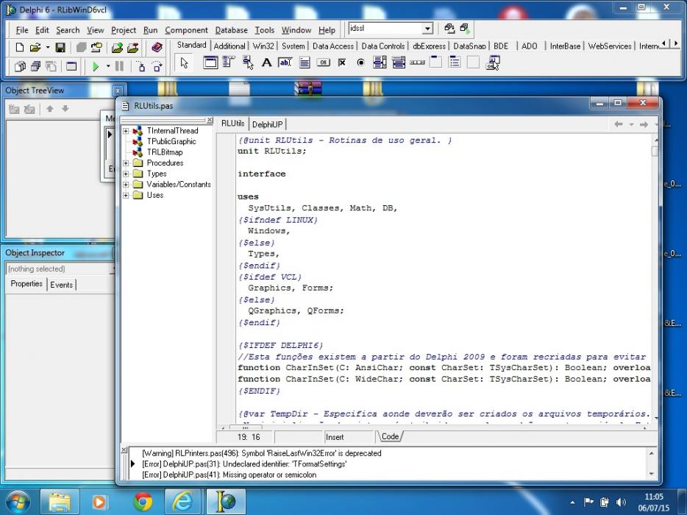Open the idssl desktop dropdown

tap(427, 29)
